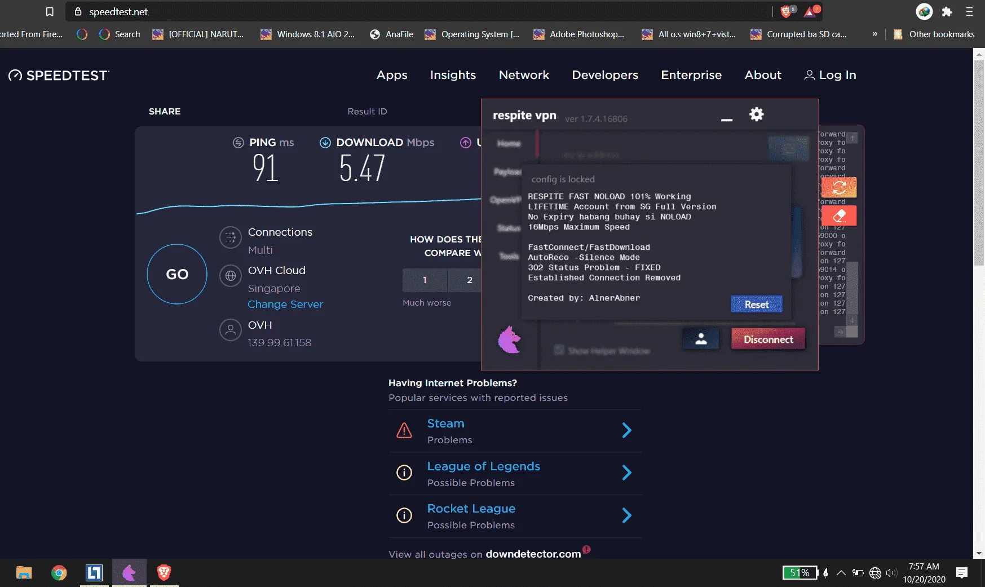Click the Steam problems warning icon

tap(404, 431)
